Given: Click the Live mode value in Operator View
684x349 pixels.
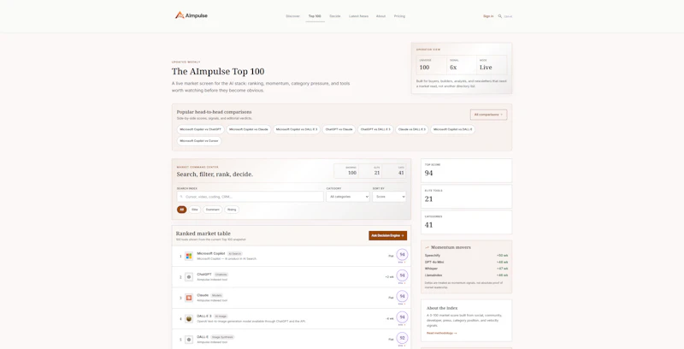Looking at the screenshot, I should 486,68.
